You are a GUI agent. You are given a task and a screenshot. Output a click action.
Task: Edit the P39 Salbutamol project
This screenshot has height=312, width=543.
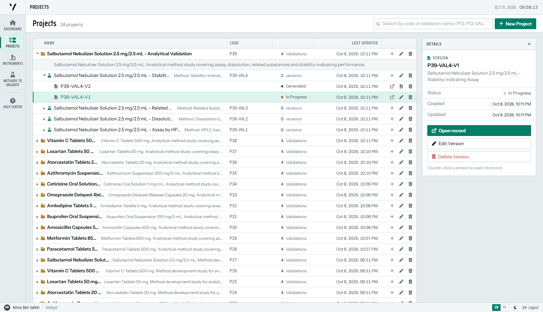[x=401, y=54]
